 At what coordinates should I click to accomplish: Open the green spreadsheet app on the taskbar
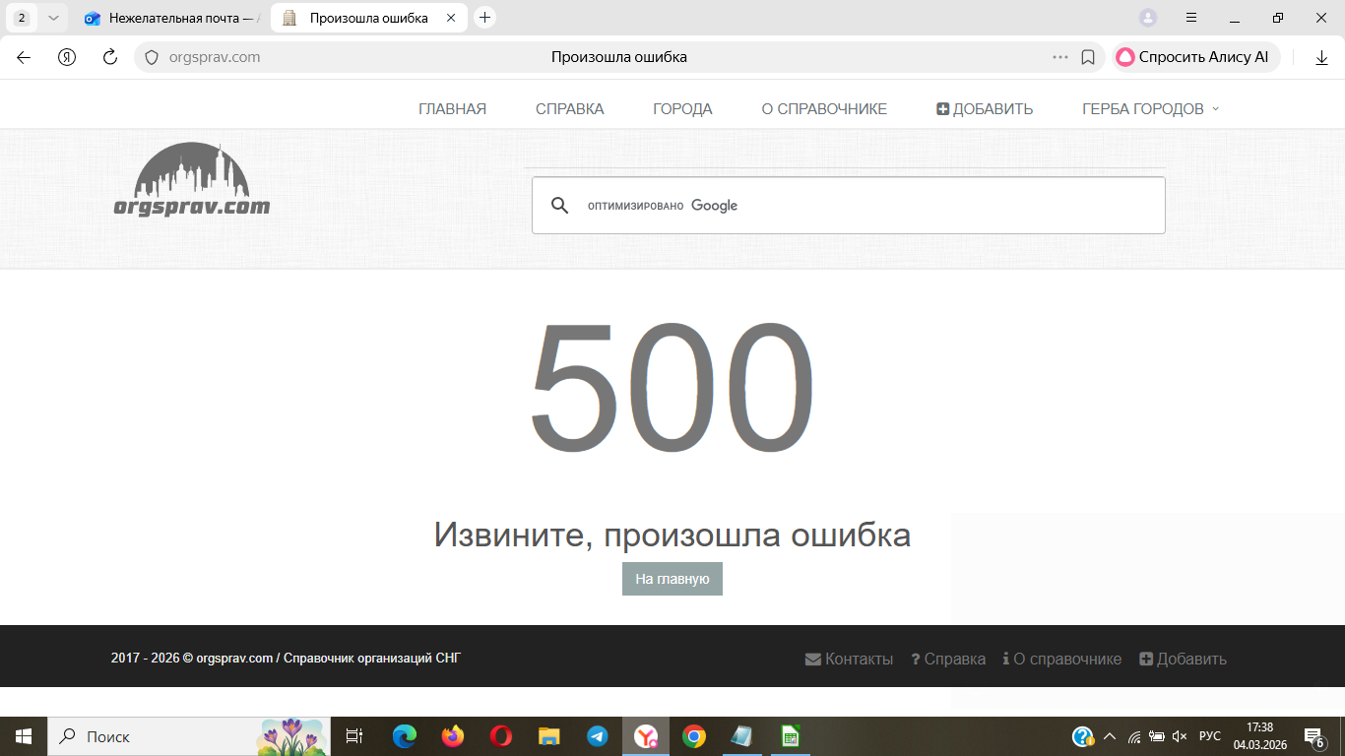pyautogui.click(x=790, y=736)
